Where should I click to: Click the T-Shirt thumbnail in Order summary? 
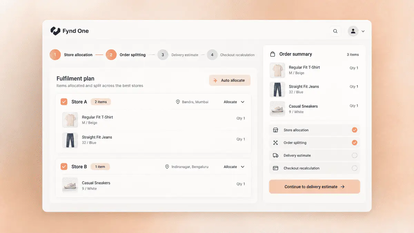(x=277, y=70)
